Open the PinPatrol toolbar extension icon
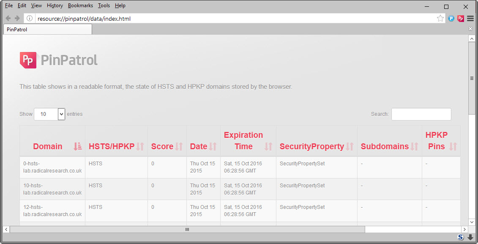 click(461, 19)
